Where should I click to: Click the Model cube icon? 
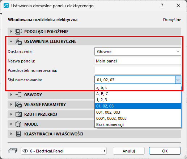[x=18, y=124]
